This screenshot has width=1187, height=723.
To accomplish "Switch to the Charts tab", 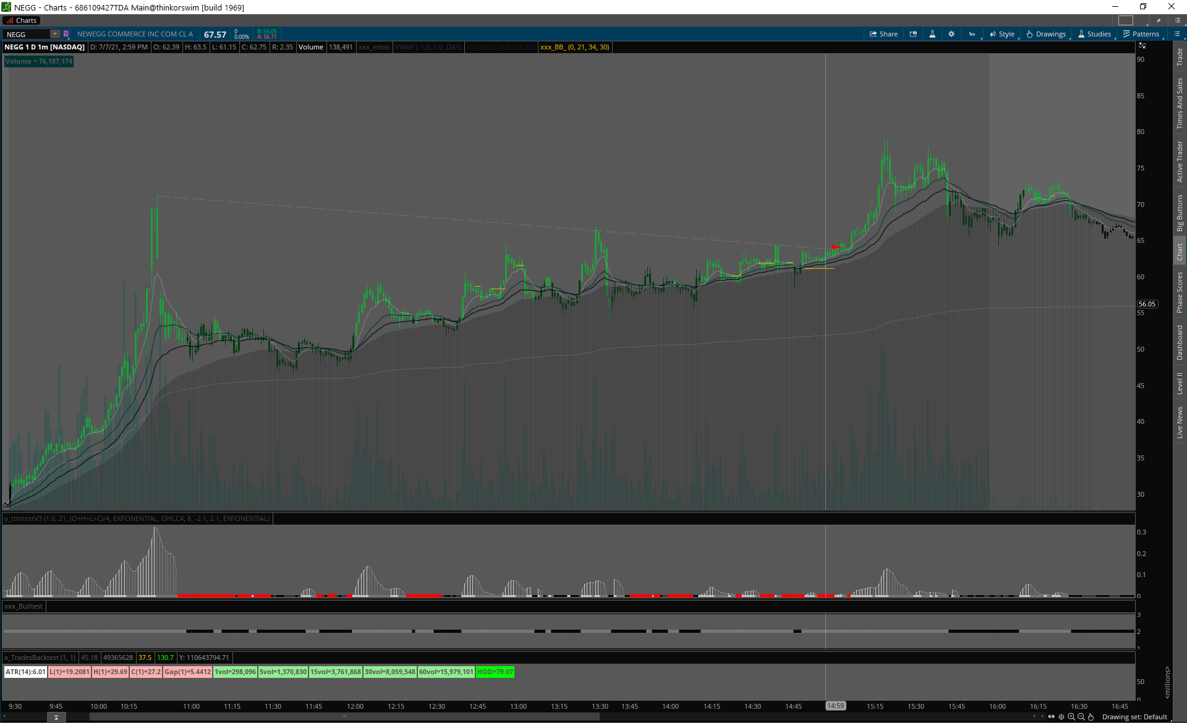I will coord(22,20).
